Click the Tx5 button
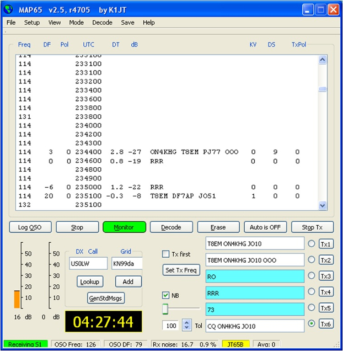This screenshot has height=351, width=343. tap(326, 308)
